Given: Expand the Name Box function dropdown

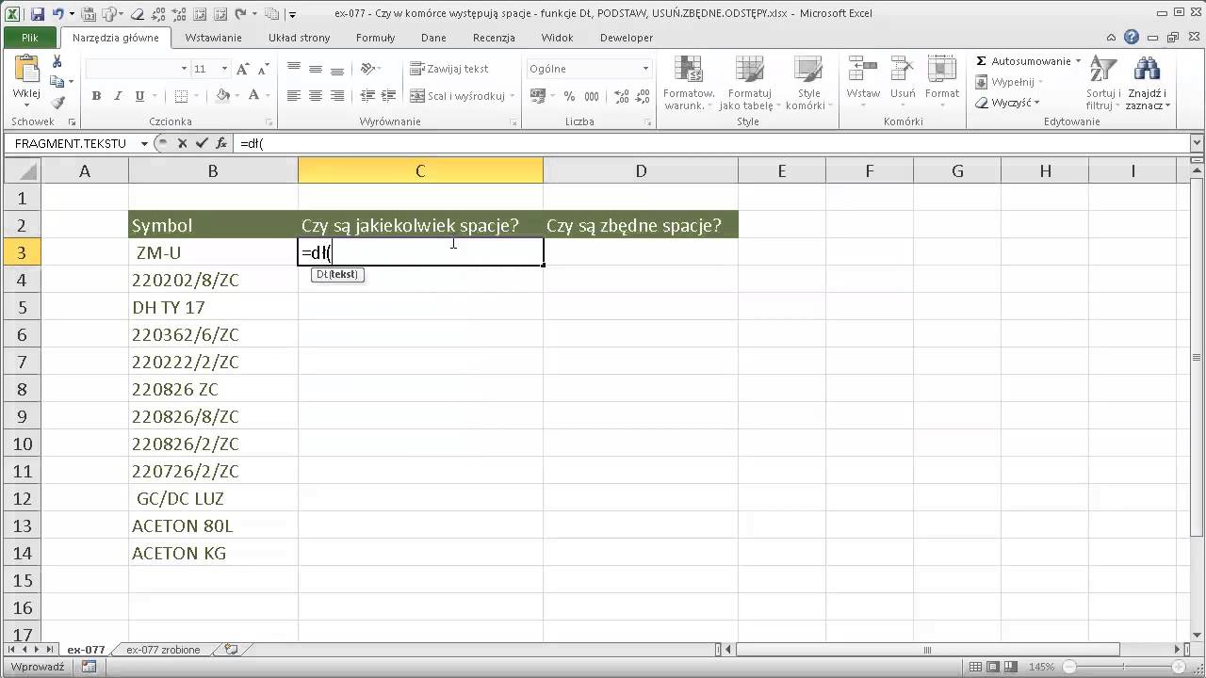Looking at the screenshot, I should pos(144,143).
